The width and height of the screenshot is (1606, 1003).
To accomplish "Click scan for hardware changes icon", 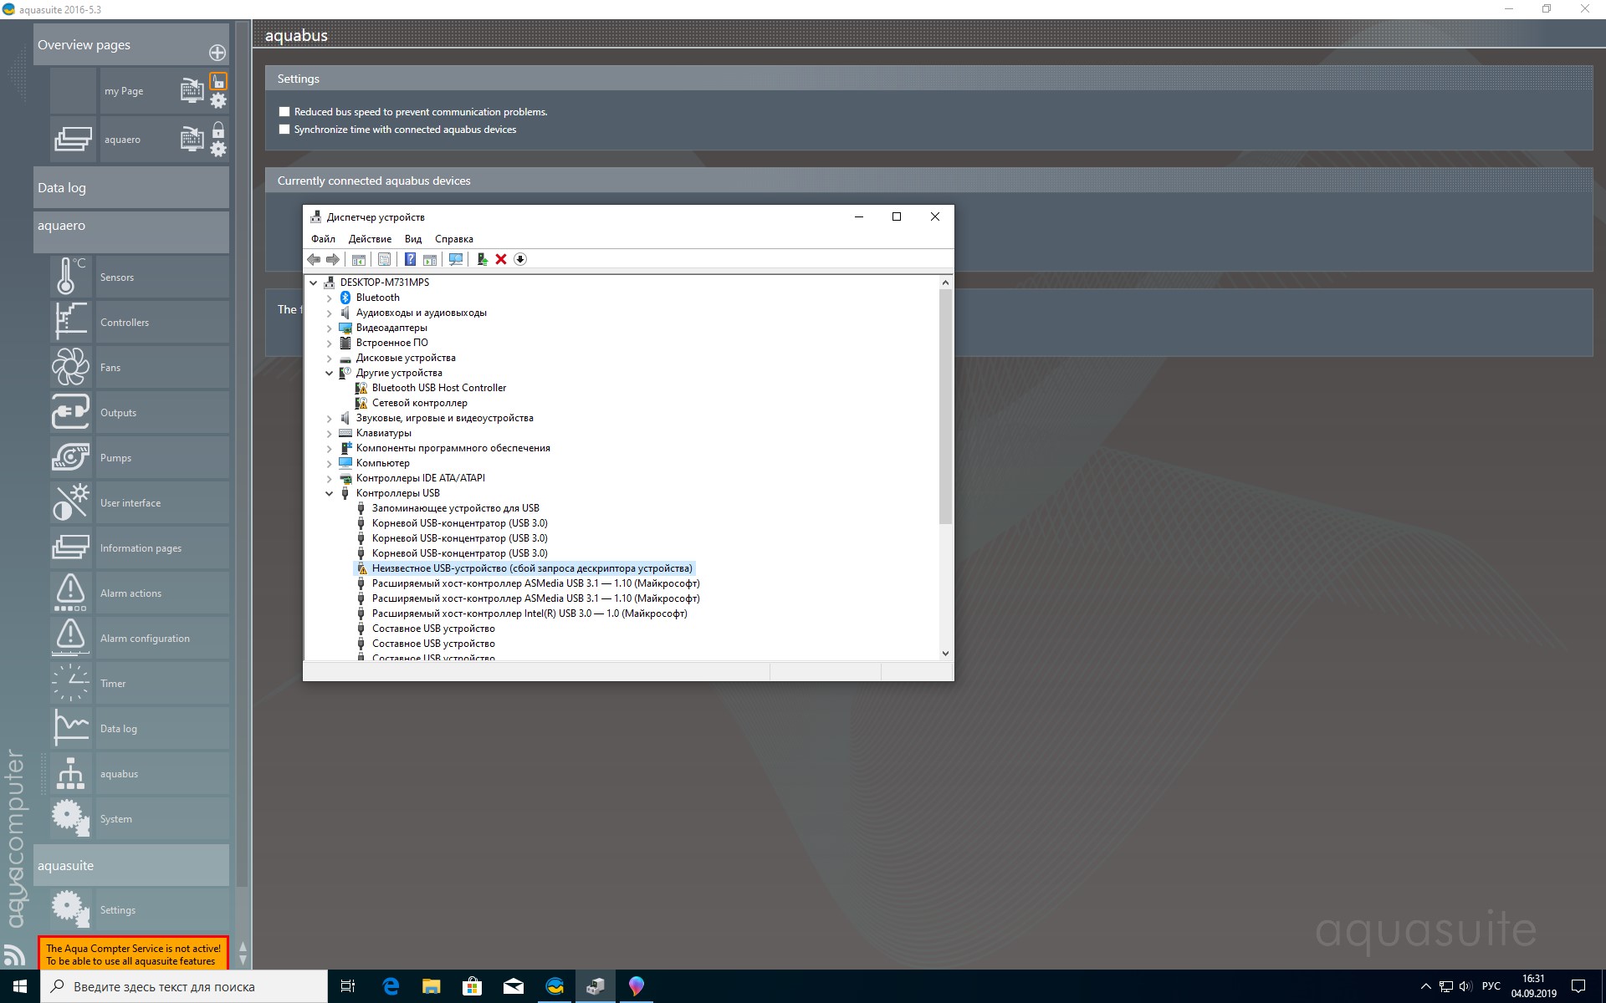I will tap(456, 259).
